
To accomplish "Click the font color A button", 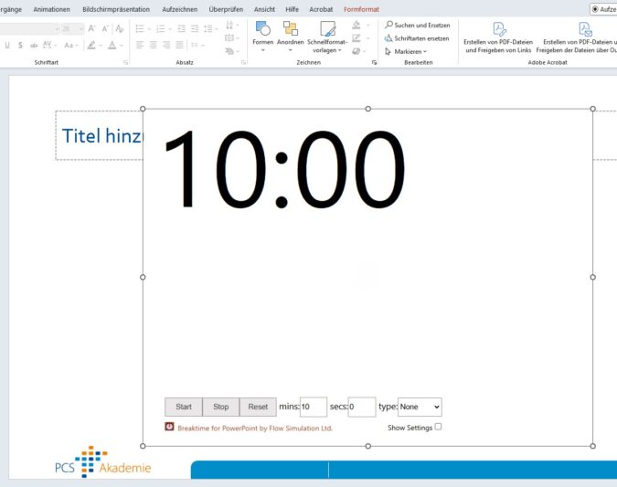I will 112,46.
